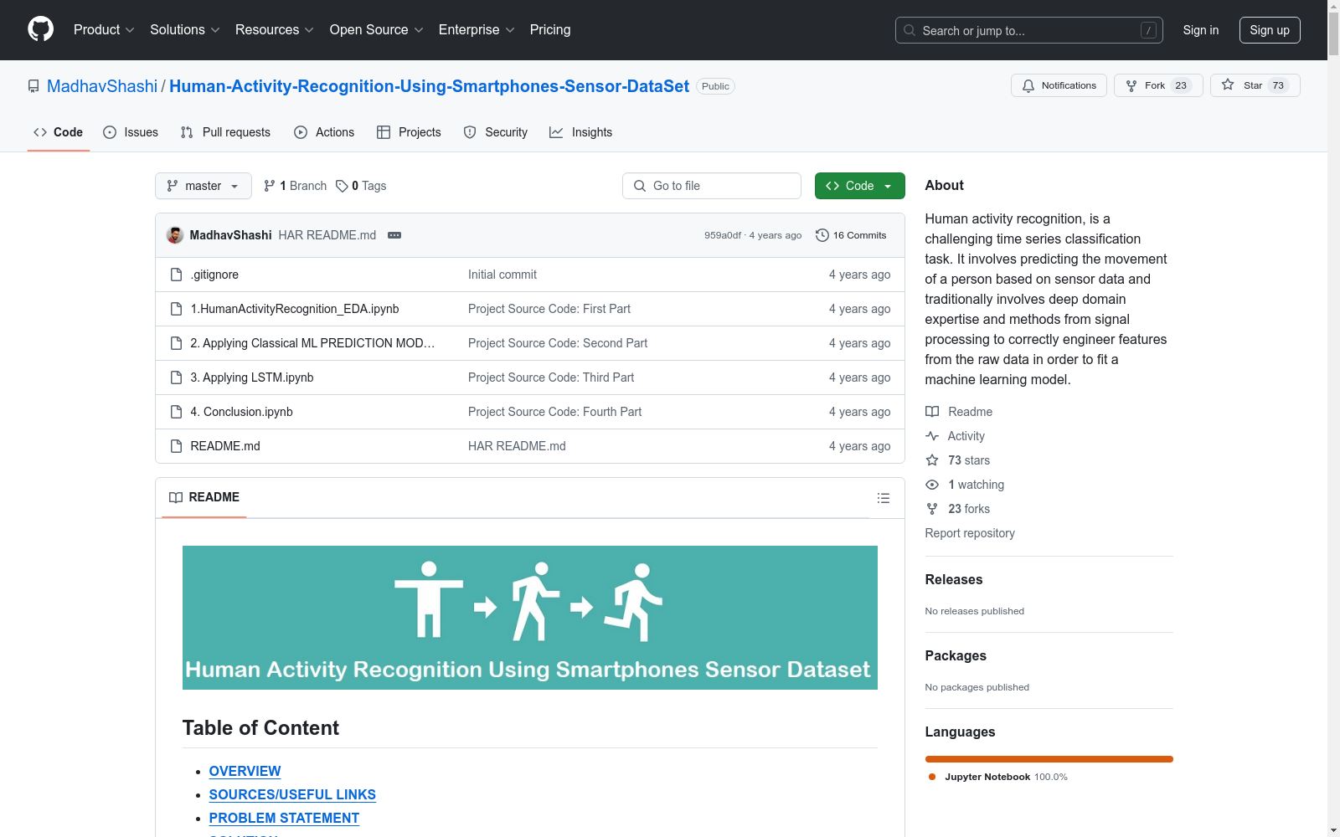Click the pulse icon beside Activity
The width and height of the screenshot is (1340, 837).
click(x=932, y=436)
